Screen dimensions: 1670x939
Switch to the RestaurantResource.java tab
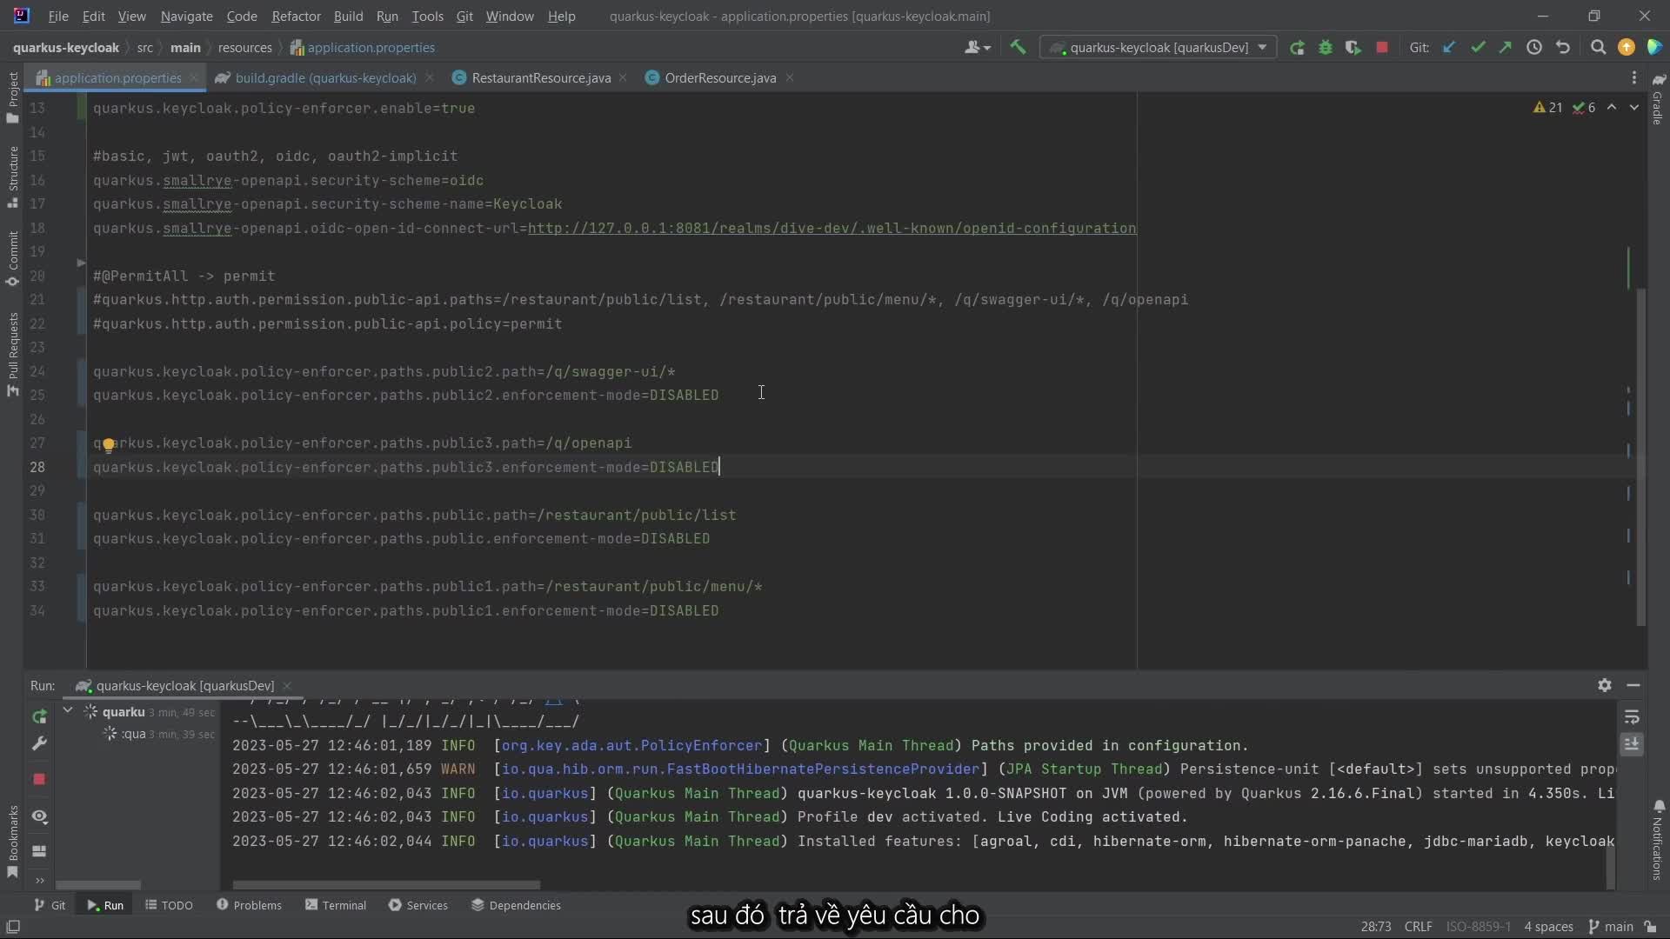tap(540, 78)
